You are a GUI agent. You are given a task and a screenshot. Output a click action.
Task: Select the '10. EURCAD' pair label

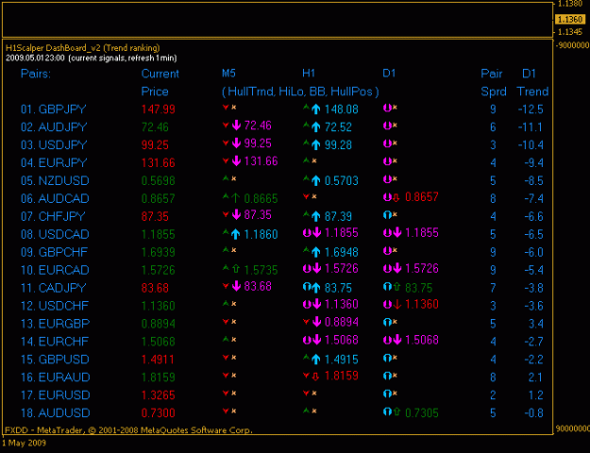click(x=55, y=270)
